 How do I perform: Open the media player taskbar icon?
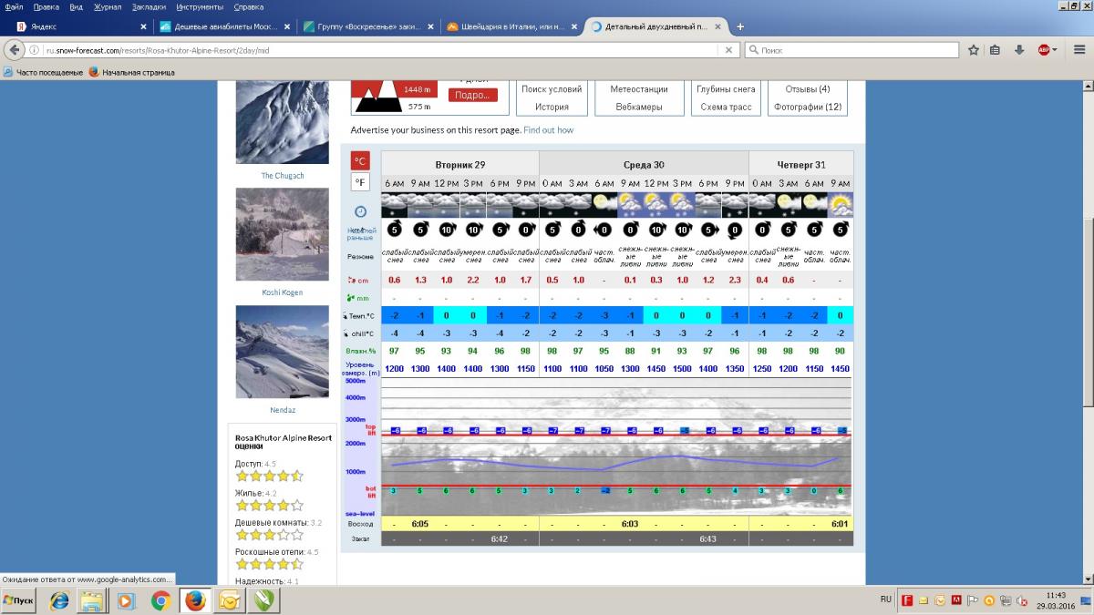tap(127, 600)
